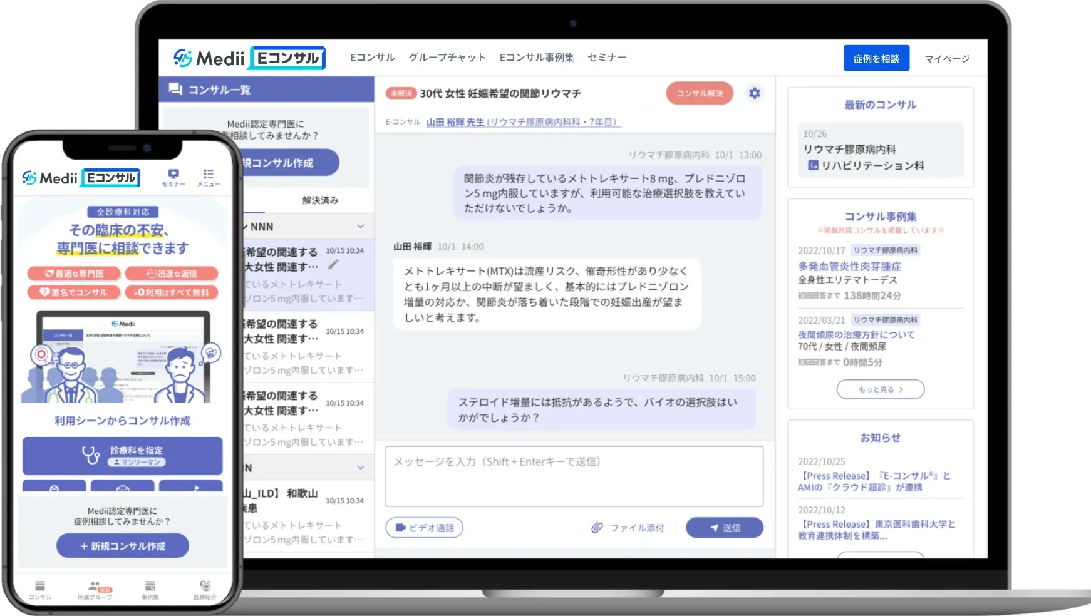Collapse the N group chevron above the 和歌山 row
The width and height of the screenshot is (1091, 616).
click(361, 467)
